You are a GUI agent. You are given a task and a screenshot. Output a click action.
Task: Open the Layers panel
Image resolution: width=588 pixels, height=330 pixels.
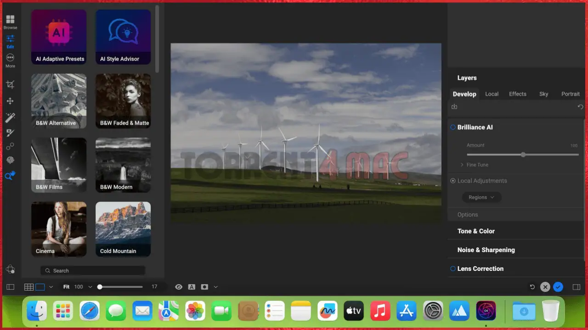pos(467,78)
